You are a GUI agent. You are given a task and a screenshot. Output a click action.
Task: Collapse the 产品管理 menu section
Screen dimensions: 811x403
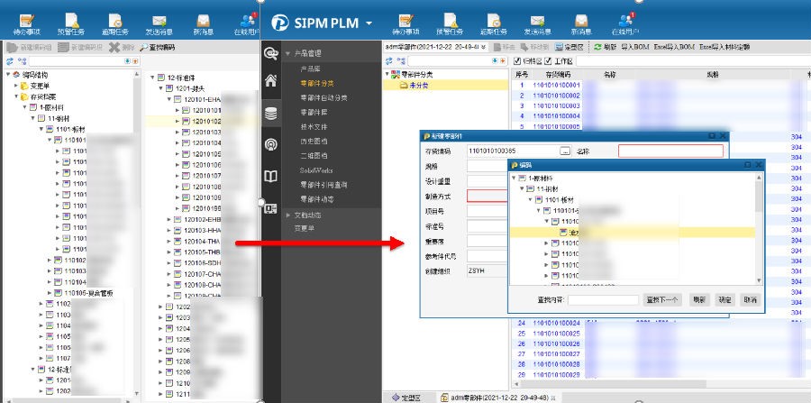[288, 54]
